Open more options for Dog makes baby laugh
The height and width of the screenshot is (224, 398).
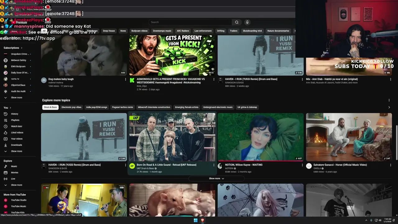click(126, 79)
